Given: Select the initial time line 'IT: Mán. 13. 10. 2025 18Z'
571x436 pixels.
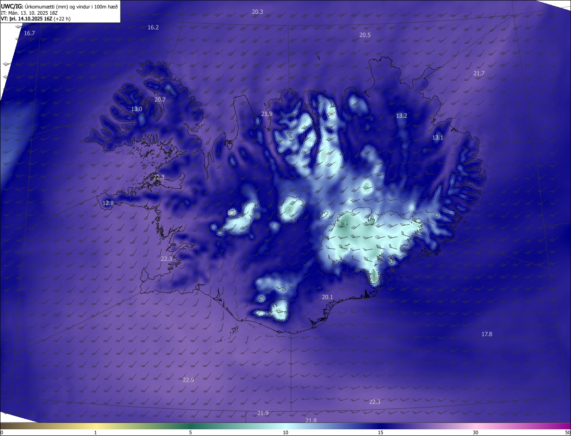Looking at the screenshot, I should point(29,12).
